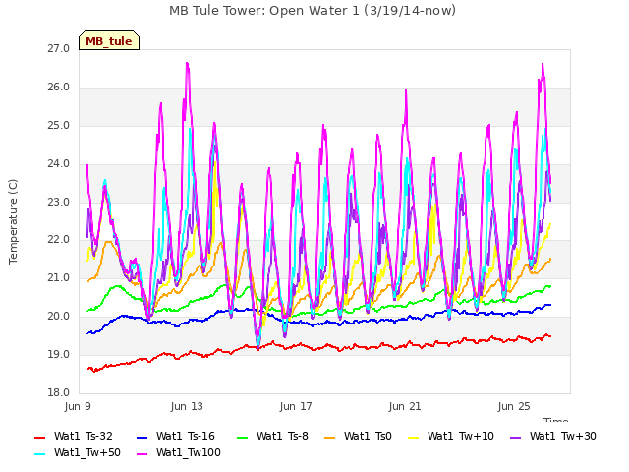This screenshot has height=472, width=629.
Task: Click the 21.0 y-axis tick label
Action: click(x=59, y=277)
